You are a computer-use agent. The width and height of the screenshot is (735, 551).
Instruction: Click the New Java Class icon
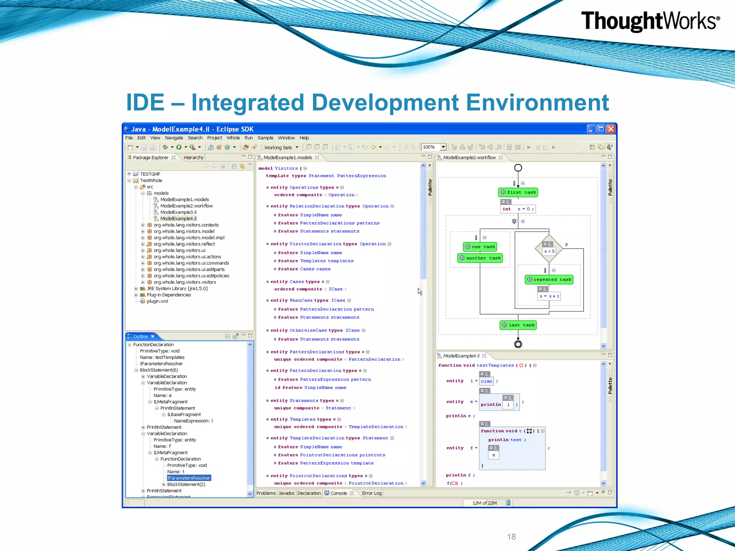coord(228,147)
